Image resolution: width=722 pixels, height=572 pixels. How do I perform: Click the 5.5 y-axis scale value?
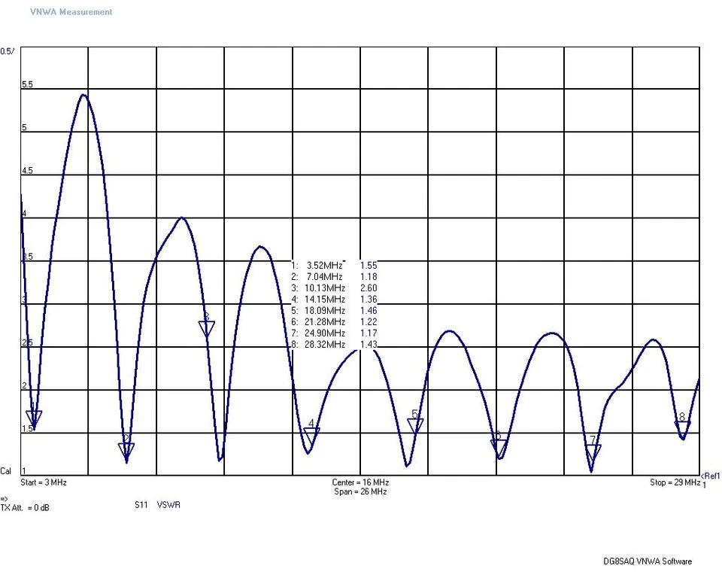tap(27, 84)
